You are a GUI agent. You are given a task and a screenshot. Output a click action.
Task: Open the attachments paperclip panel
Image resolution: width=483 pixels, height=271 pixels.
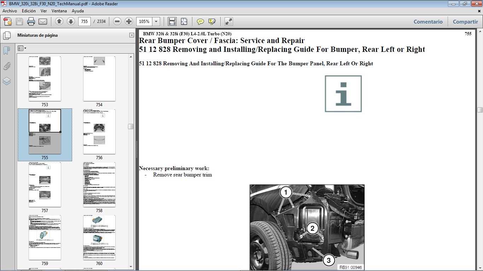[7, 66]
